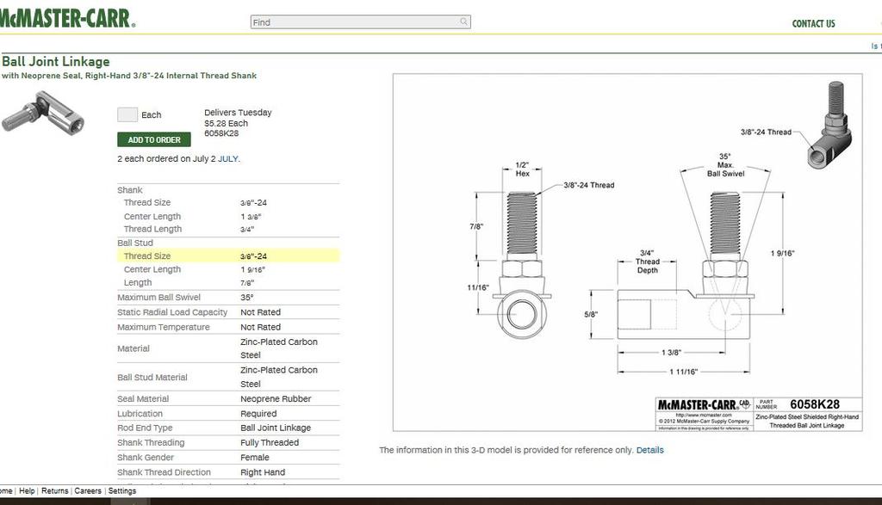882x505 pixels.
Task: Click the part number 6058K28 under price
Action: (x=221, y=133)
